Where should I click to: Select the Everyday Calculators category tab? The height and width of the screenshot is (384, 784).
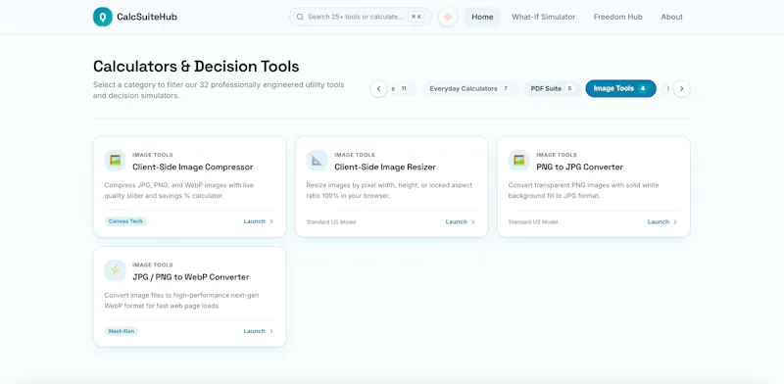pos(469,88)
